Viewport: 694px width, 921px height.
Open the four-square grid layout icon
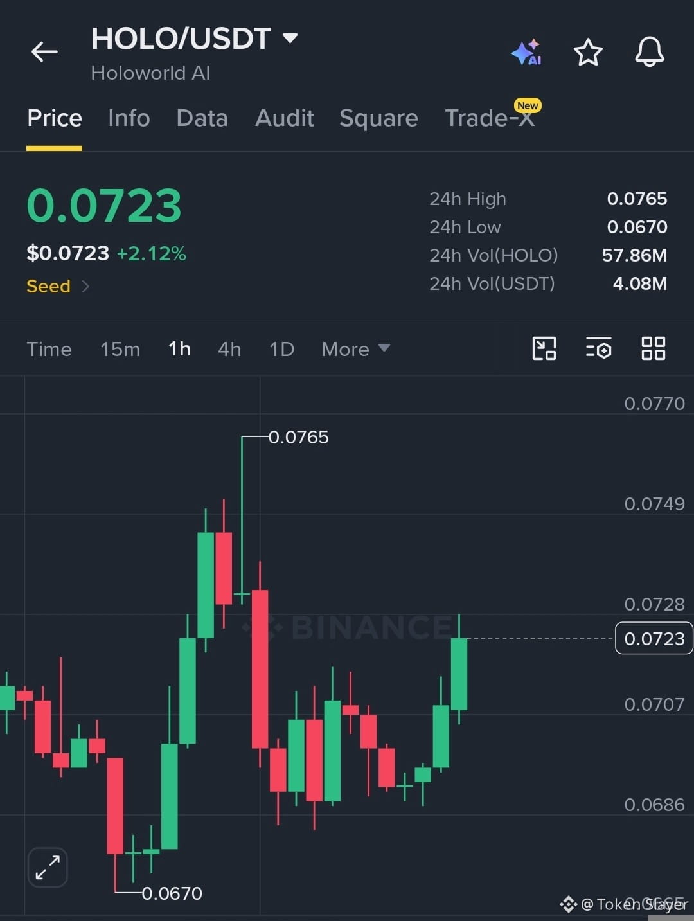[654, 348]
